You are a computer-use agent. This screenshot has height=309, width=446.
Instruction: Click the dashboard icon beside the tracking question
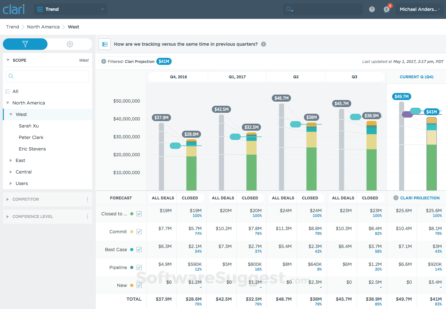(x=104, y=44)
